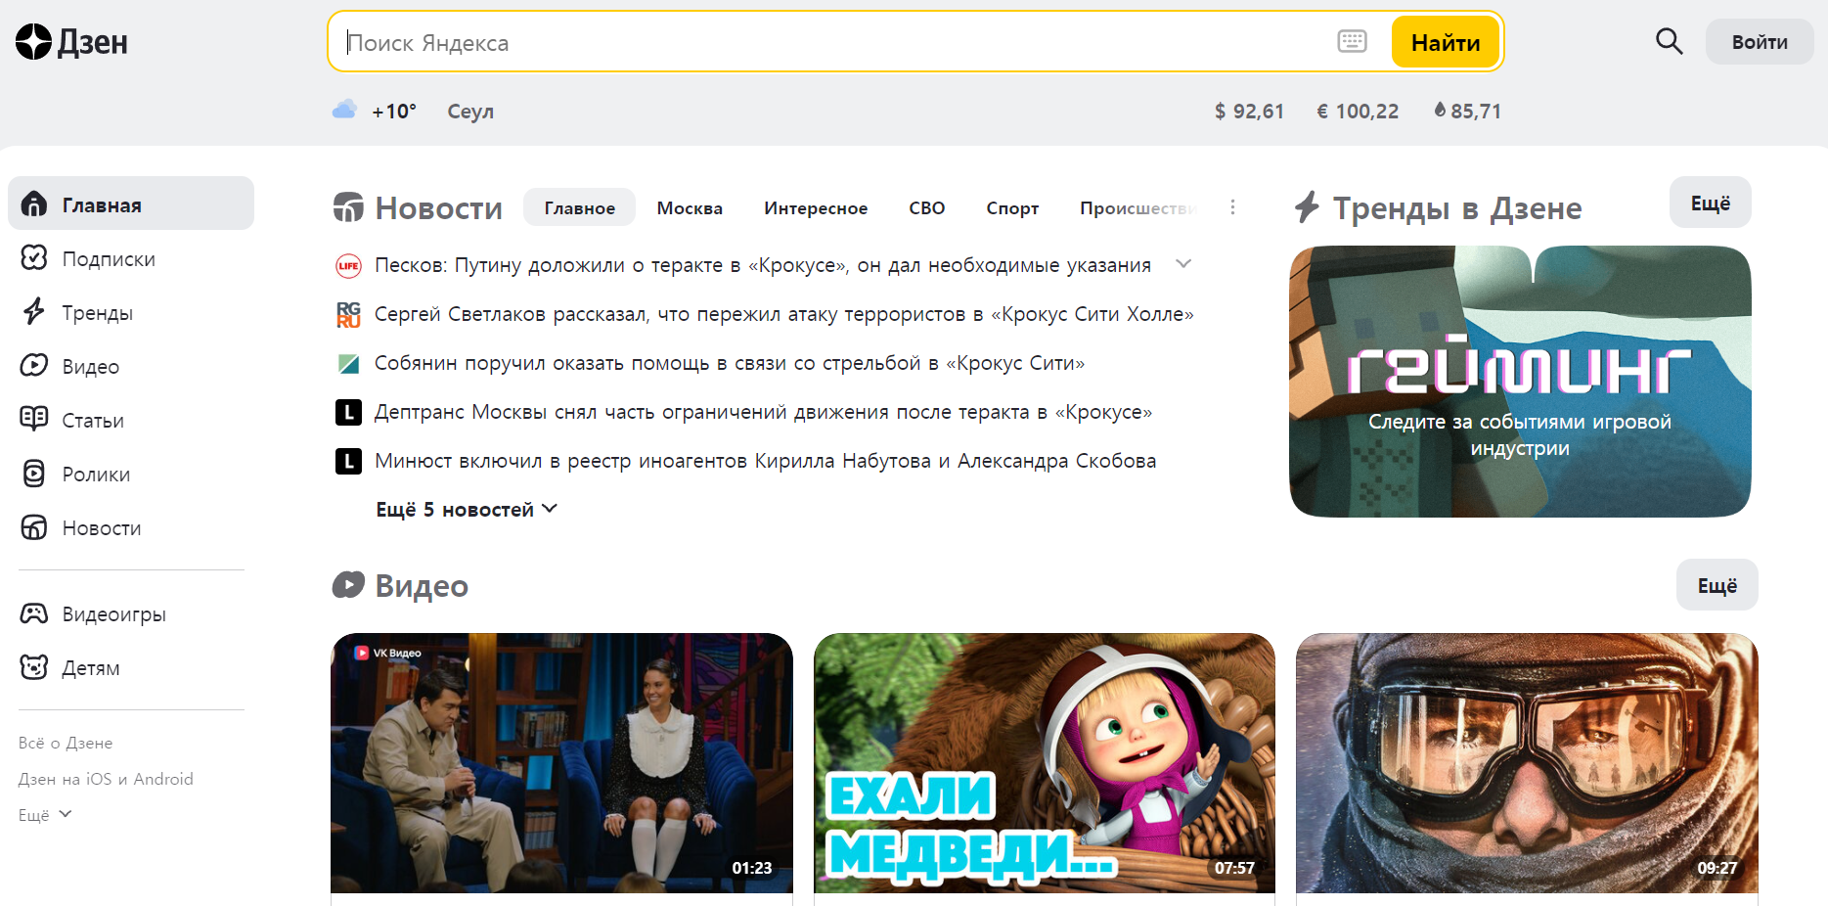Open the 01:23 talk show video thumbnail
The width and height of the screenshot is (1828, 906).
click(x=561, y=763)
